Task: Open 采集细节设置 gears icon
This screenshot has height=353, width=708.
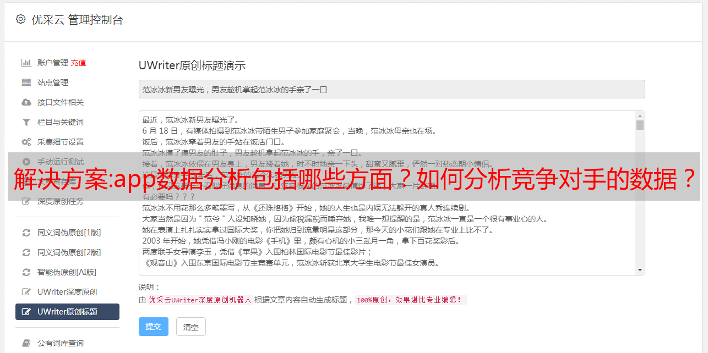Action: coord(26,142)
